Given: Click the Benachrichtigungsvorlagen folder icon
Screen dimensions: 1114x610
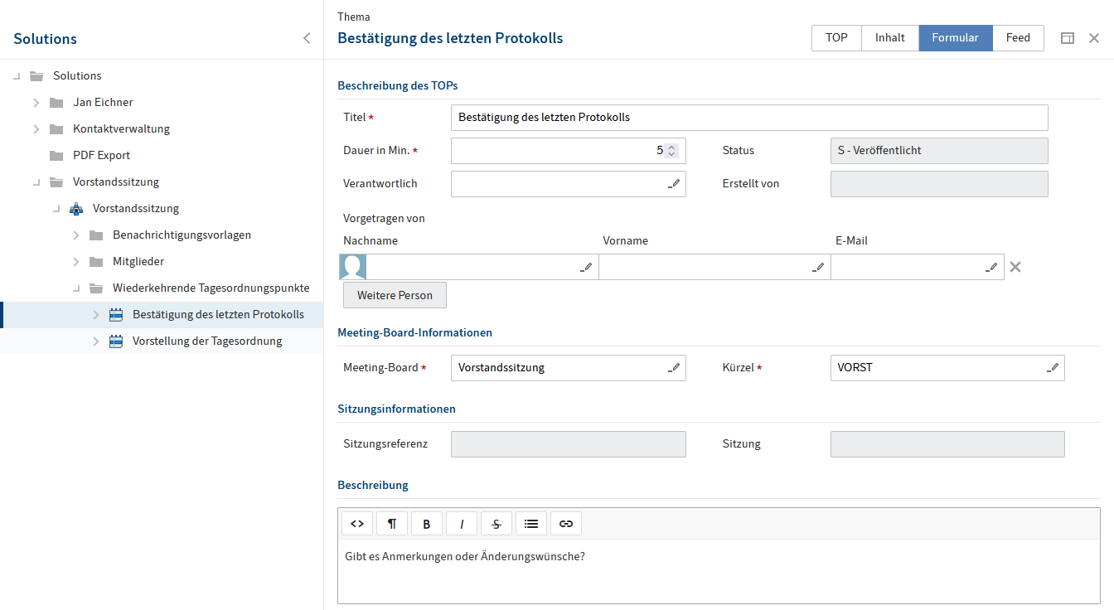Looking at the screenshot, I should point(96,235).
